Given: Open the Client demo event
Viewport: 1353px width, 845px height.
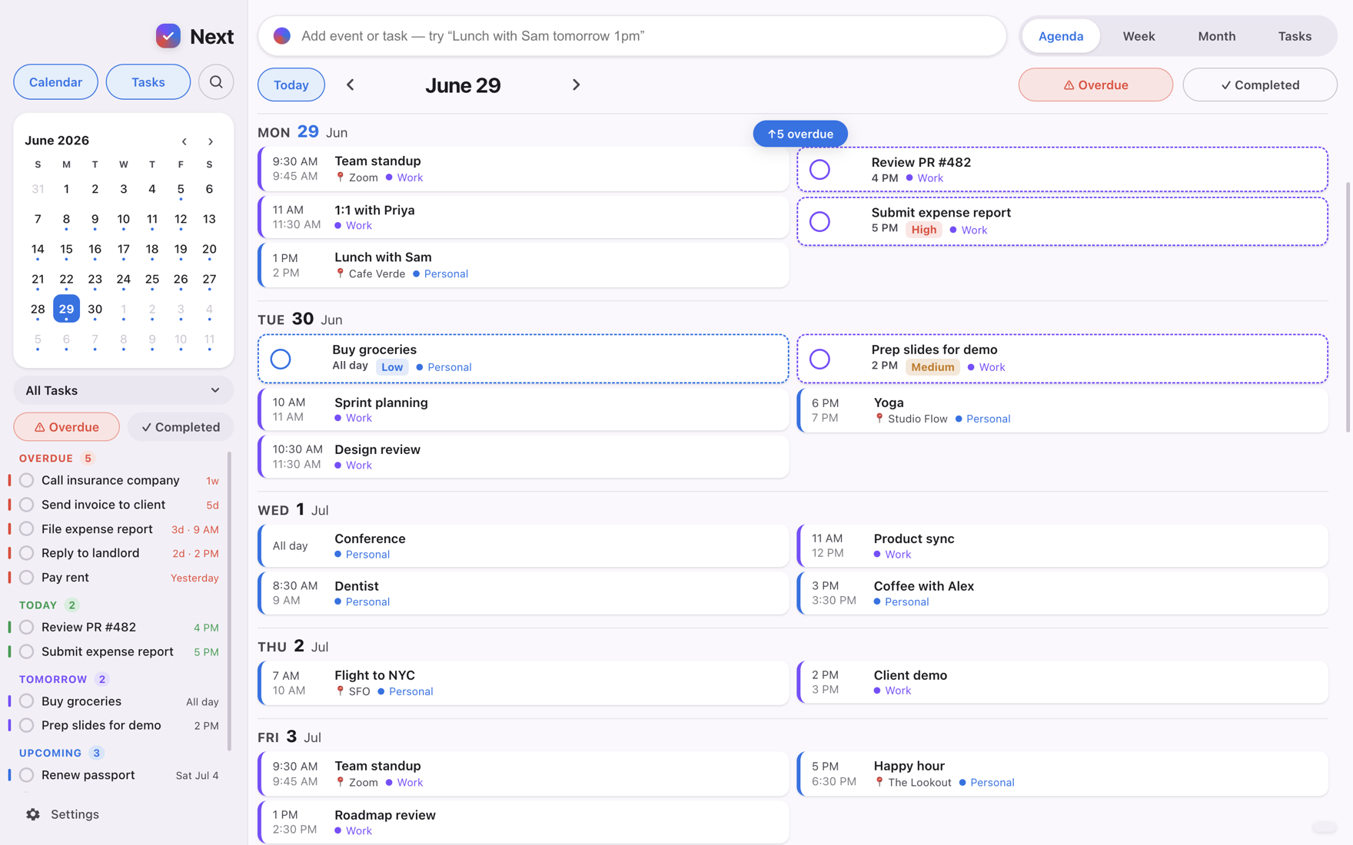Looking at the screenshot, I should pos(1062,683).
